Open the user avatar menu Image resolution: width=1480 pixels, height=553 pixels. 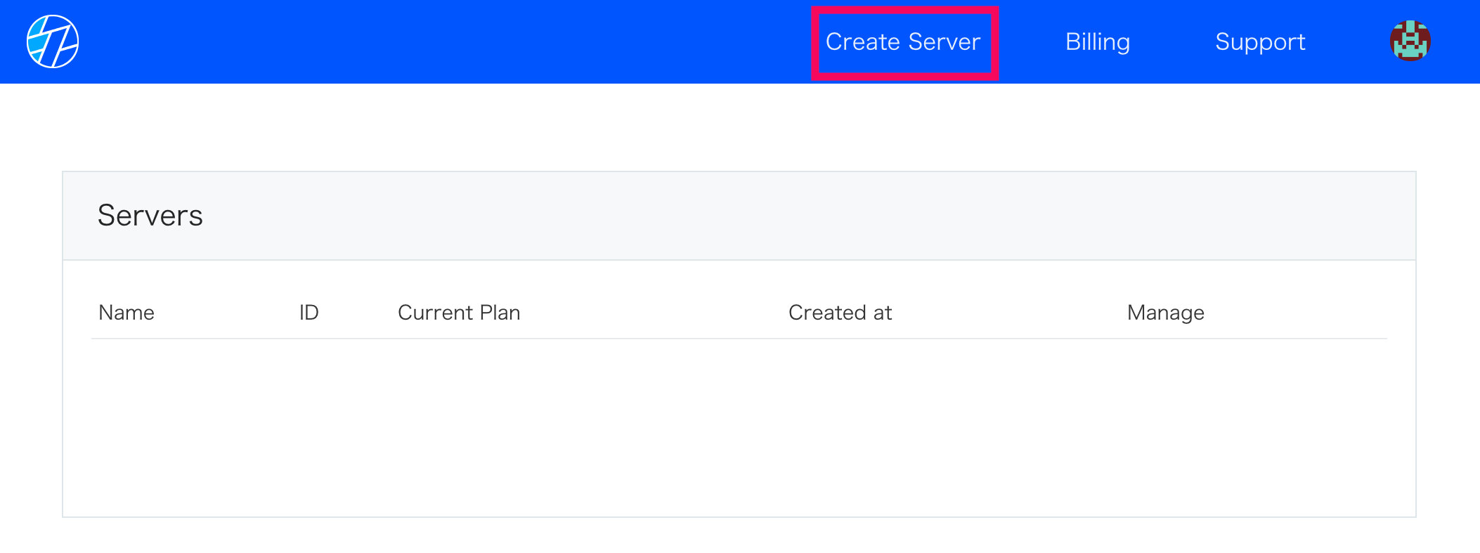(x=1410, y=41)
